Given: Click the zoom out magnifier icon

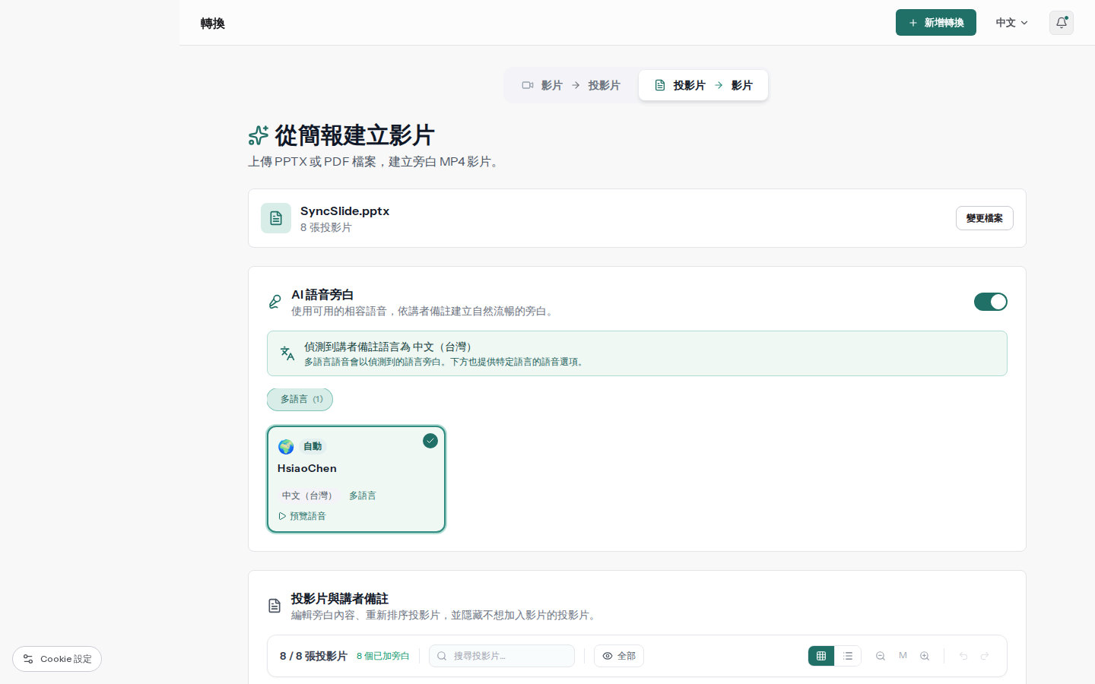Looking at the screenshot, I should [x=881, y=656].
